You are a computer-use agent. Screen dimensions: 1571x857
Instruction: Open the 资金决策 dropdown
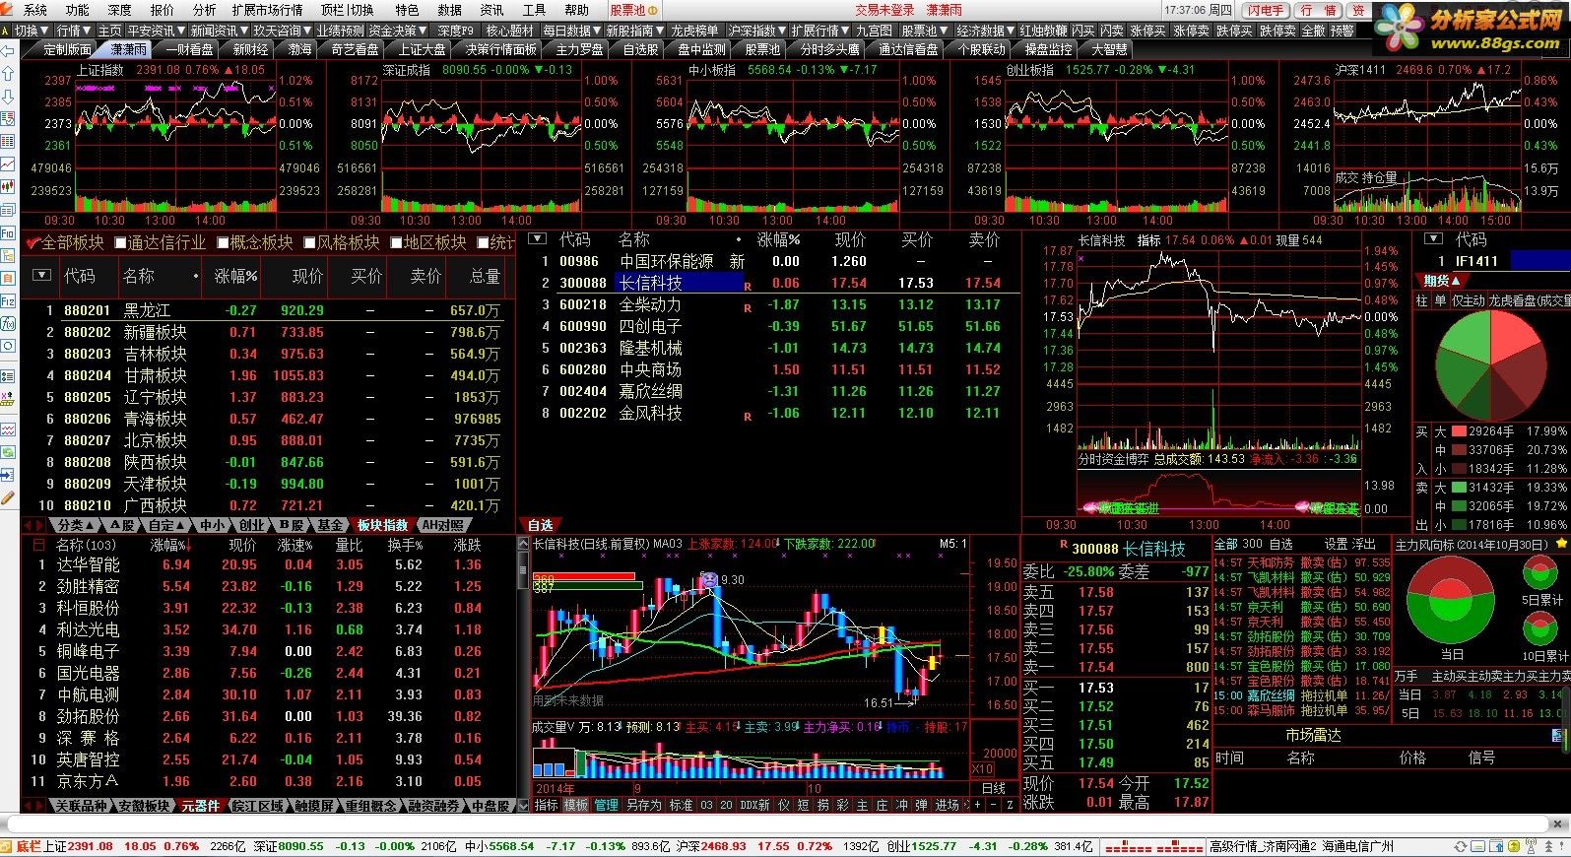(x=398, y=31)
